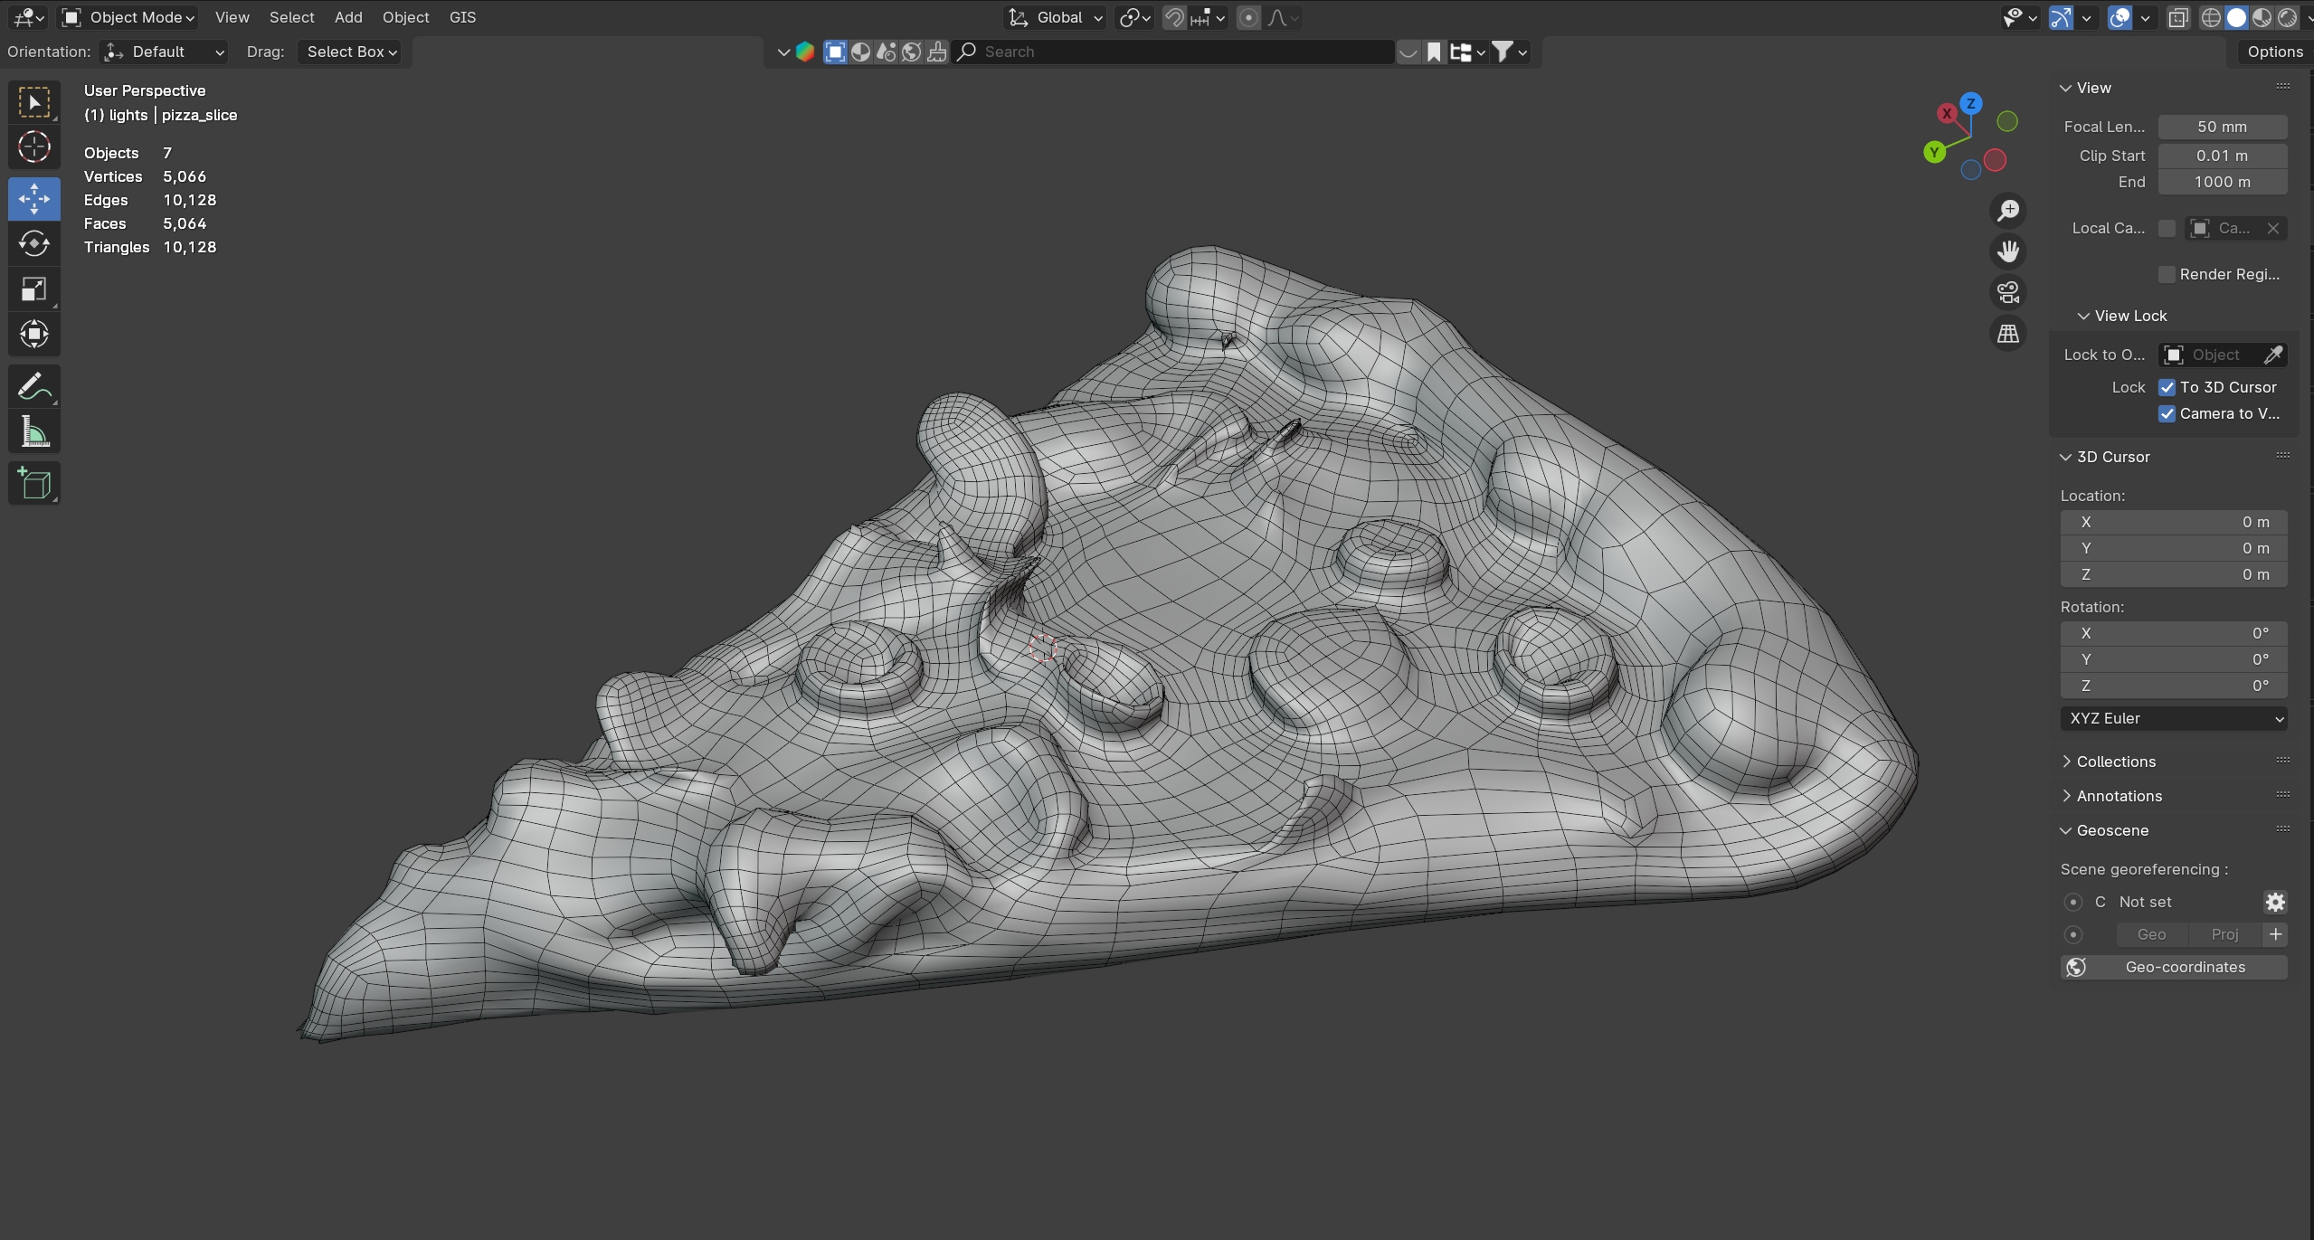This screenshot has height=1240, width=2314.
Task: Click the pan view hand icon
Action: [2008, 251]
